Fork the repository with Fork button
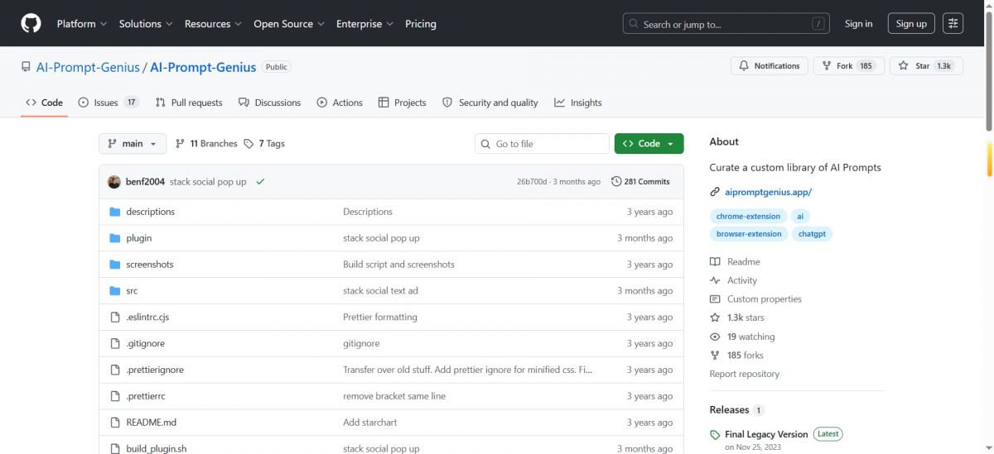 pos(848,66)
